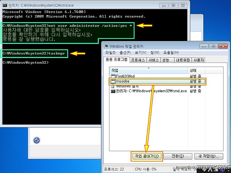Screen dimensions: 231x173
Task: Click the 새 작업(N)... button
Action: pyautogui.click(x=209, y=156)
